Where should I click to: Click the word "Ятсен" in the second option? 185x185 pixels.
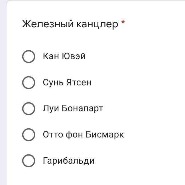pyautogui.click(x=79, y=83)
